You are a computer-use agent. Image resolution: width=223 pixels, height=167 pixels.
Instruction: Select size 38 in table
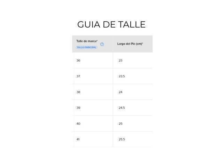coord(78,92)
